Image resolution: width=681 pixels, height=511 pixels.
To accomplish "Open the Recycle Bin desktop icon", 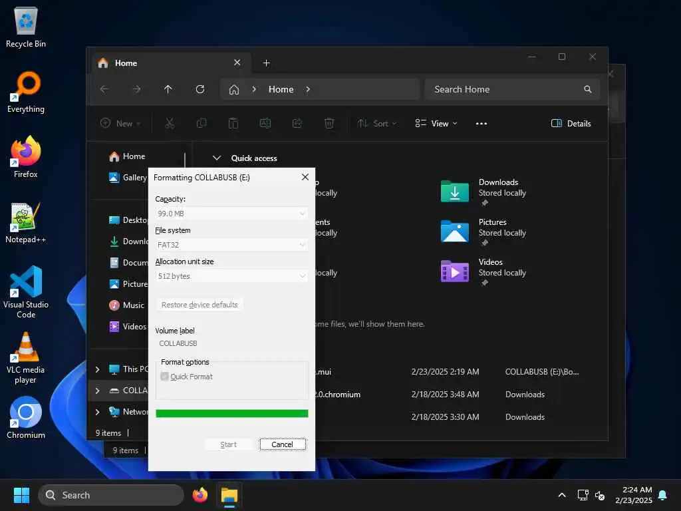I will [26, 27].
